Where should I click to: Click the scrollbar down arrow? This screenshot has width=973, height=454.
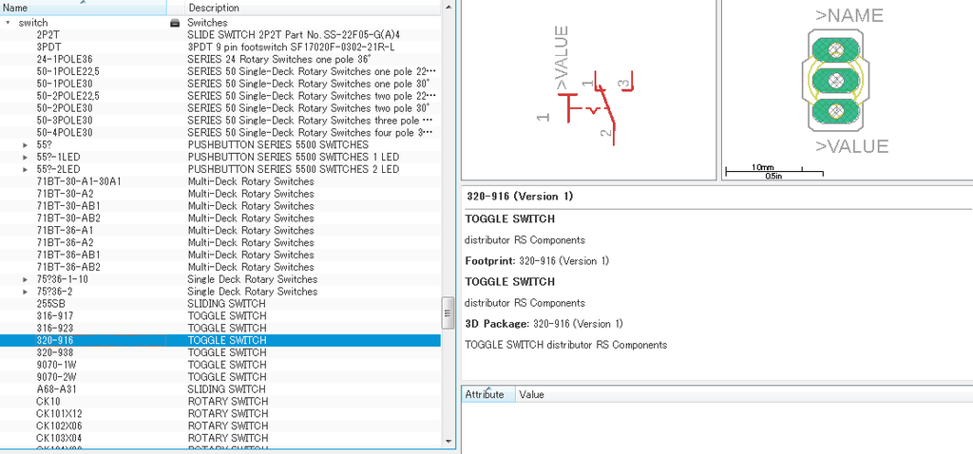(x=448, y=441)
